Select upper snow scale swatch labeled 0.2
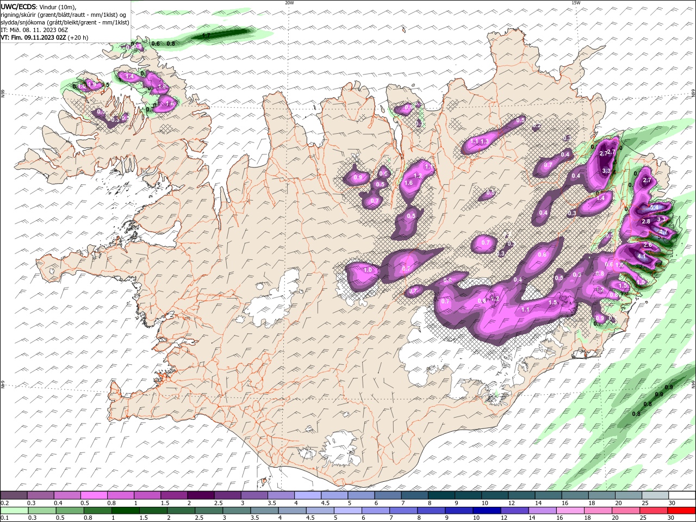696x522 pixels. (x=14, y=495)
